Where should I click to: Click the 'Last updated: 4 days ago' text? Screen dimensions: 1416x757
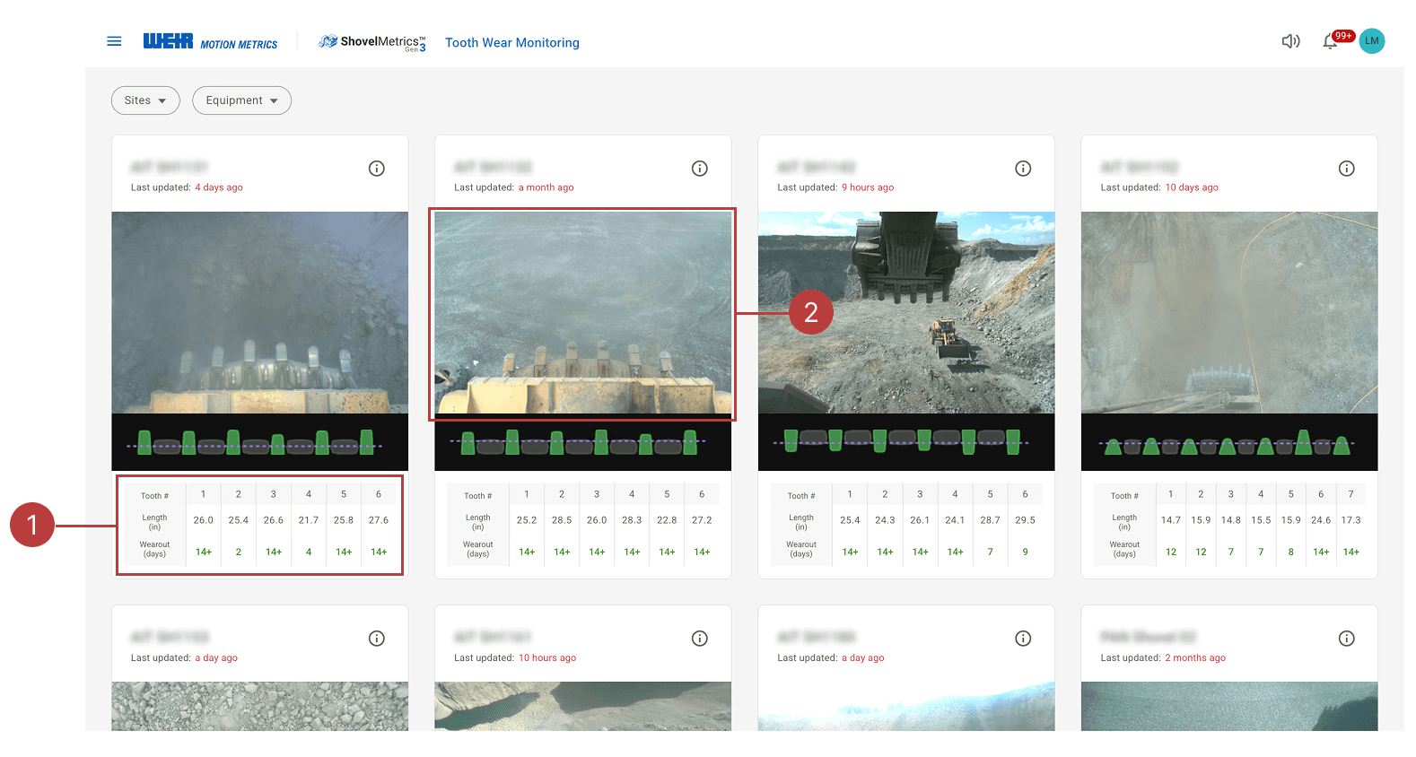pos(187,187)
